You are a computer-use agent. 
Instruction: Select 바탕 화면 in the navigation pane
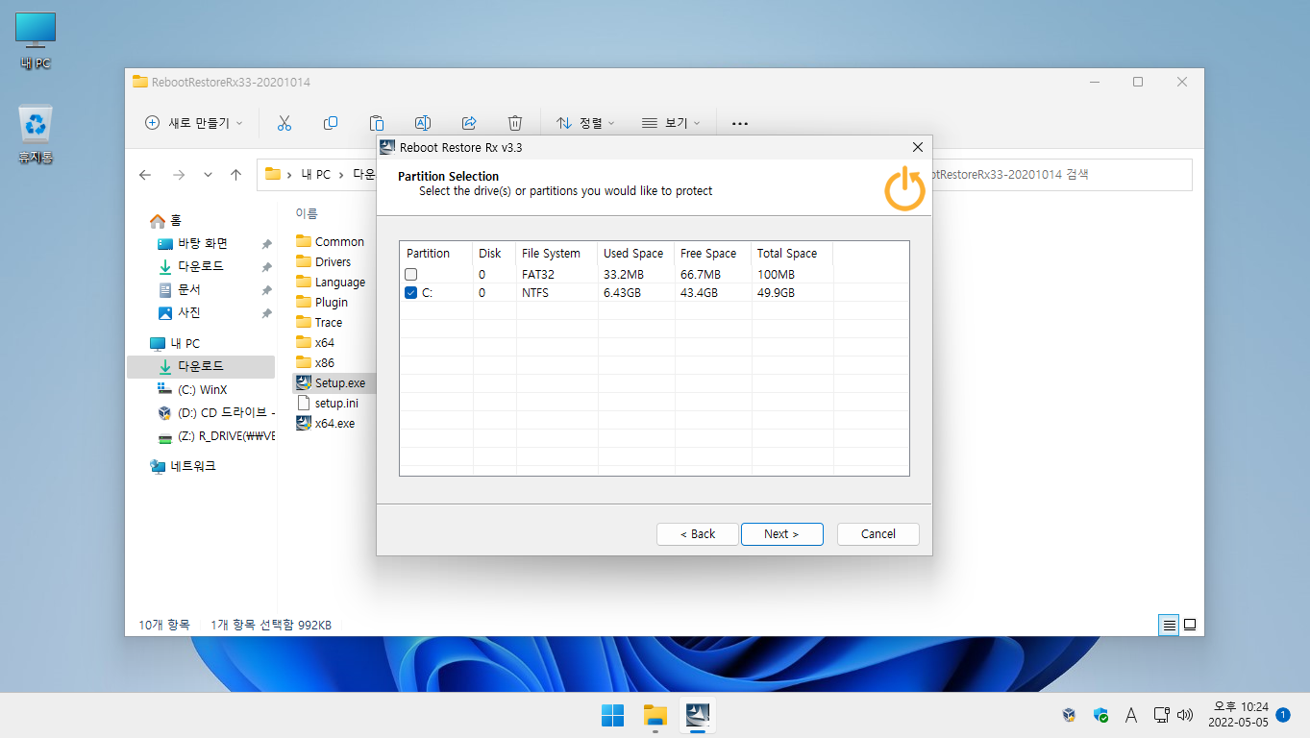(201, 244)
